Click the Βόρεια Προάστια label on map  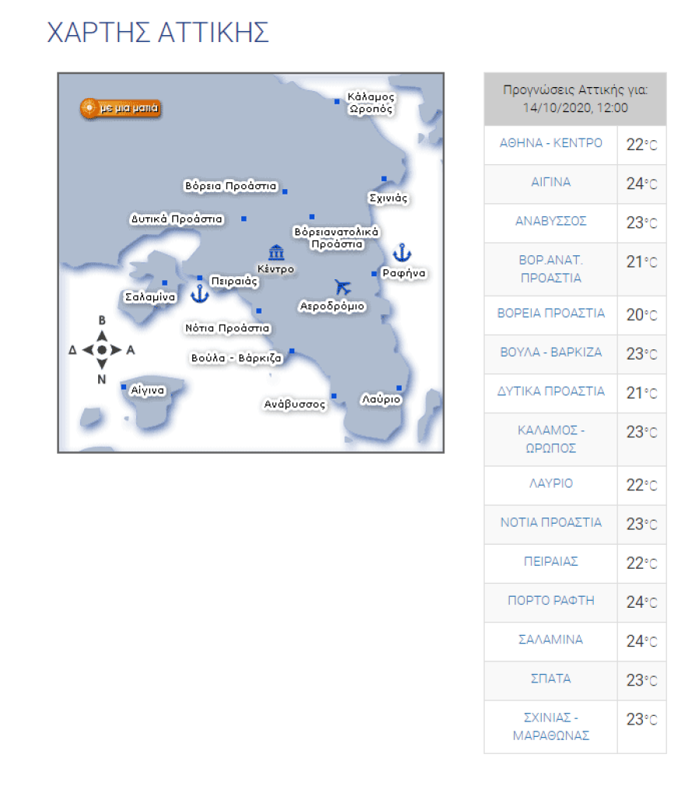pos(230,187)
